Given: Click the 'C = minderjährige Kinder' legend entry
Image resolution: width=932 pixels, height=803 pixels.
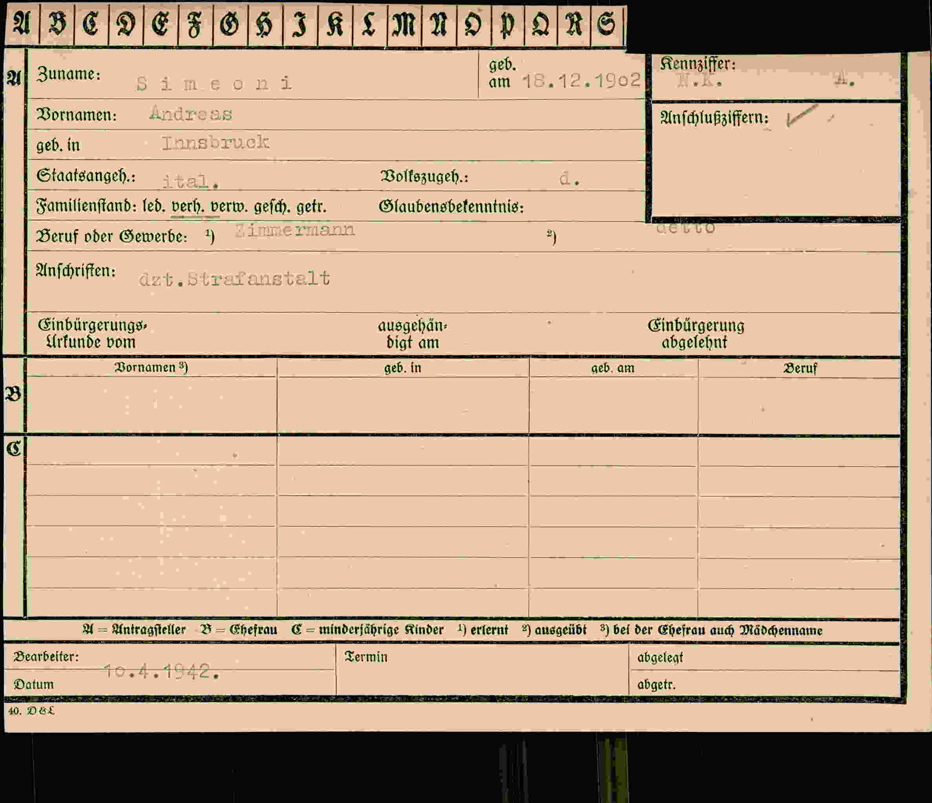Looking at the screenshot, I should click(367, 630).
